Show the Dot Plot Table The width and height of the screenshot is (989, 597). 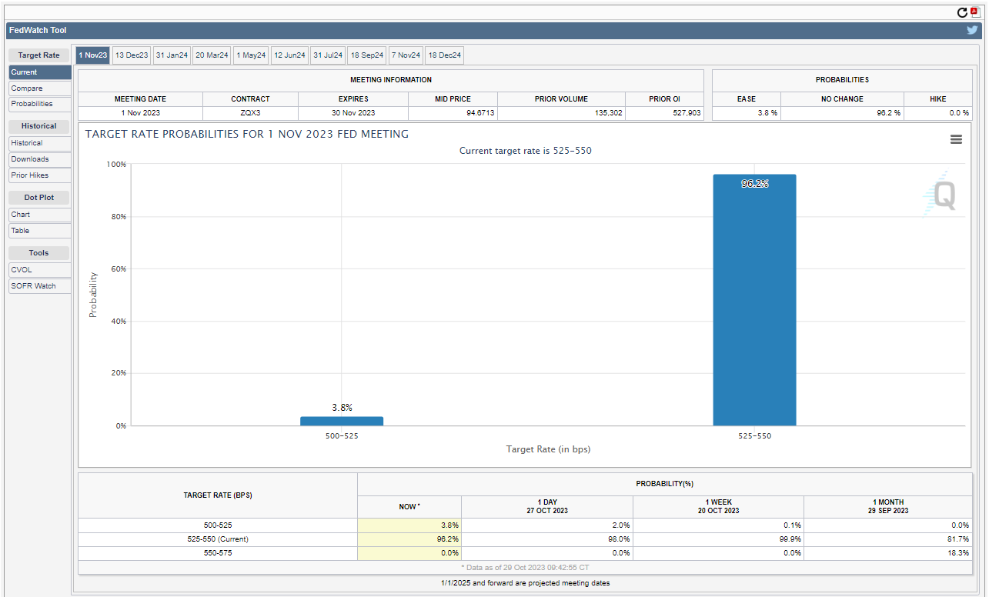pos(40,231)
